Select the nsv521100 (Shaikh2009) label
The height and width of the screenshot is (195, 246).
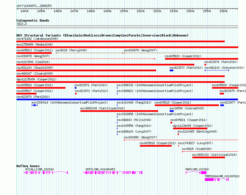click(x=35, y=68)
